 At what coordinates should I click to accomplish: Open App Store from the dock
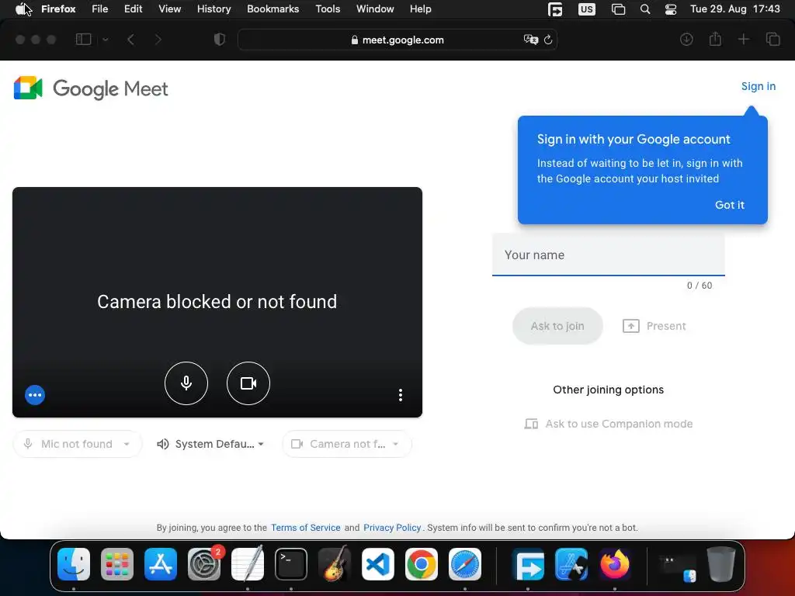coord(161,563)
